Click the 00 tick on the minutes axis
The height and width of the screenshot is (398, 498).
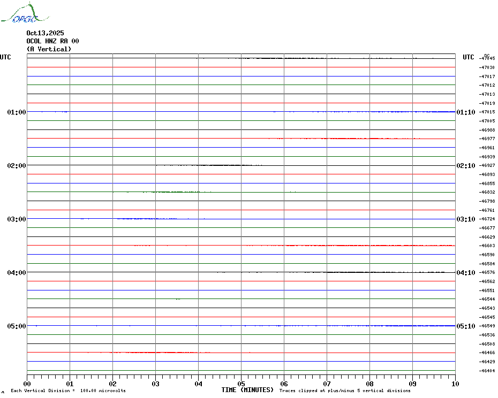coord(27,384)
